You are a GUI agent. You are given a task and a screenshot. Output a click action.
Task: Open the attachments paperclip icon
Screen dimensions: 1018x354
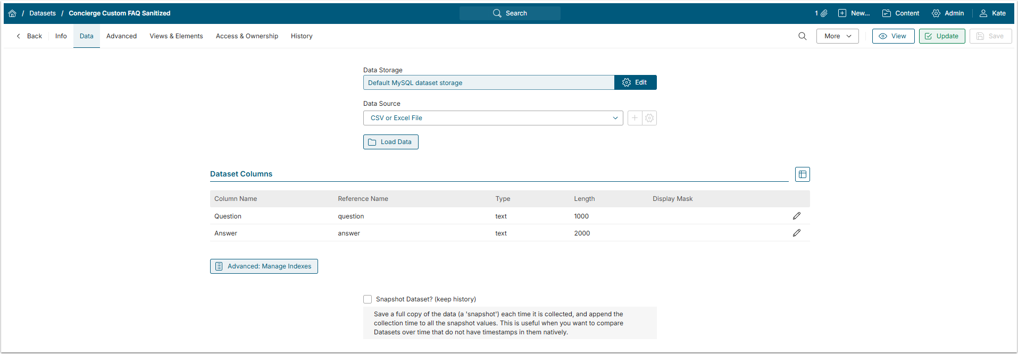click(823, 13)
